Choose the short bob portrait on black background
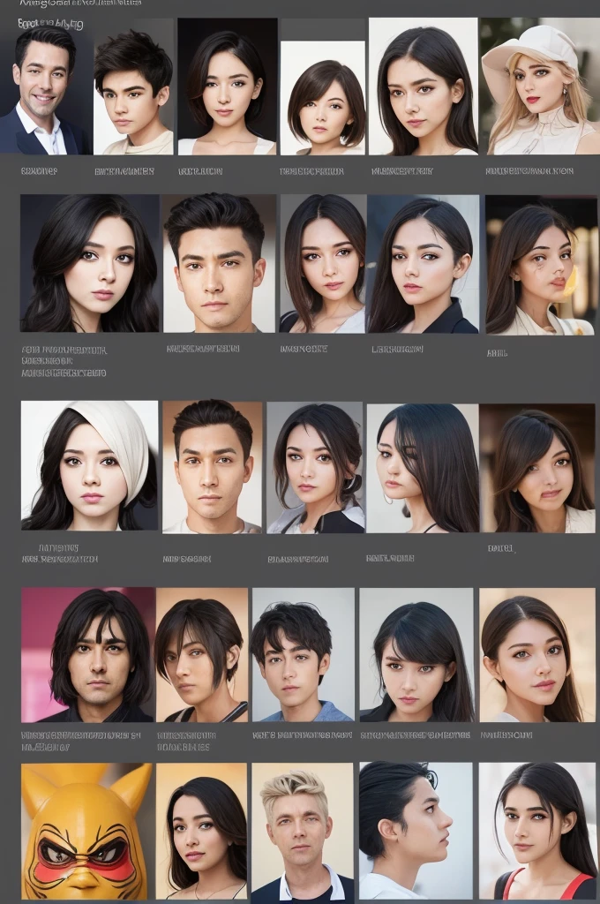Screen dimensions: 600x904 coord(227,87)
